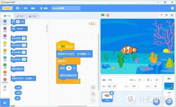Select the stage backdrop thumbnail
The height and width of the screenshot is (107, 176).
click(169, 86)
